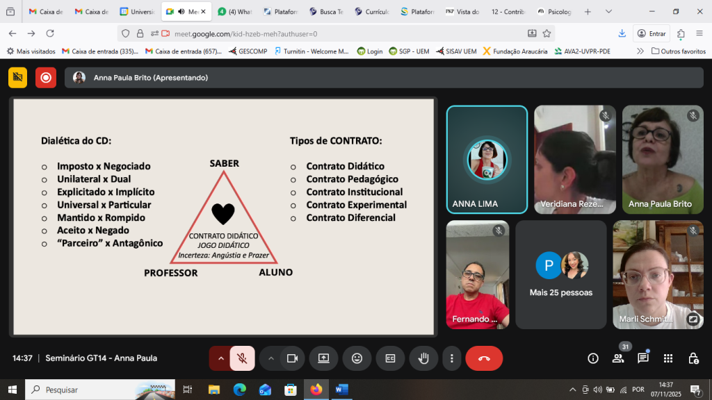Open more options three-dot menu

(x=452, y=358)
